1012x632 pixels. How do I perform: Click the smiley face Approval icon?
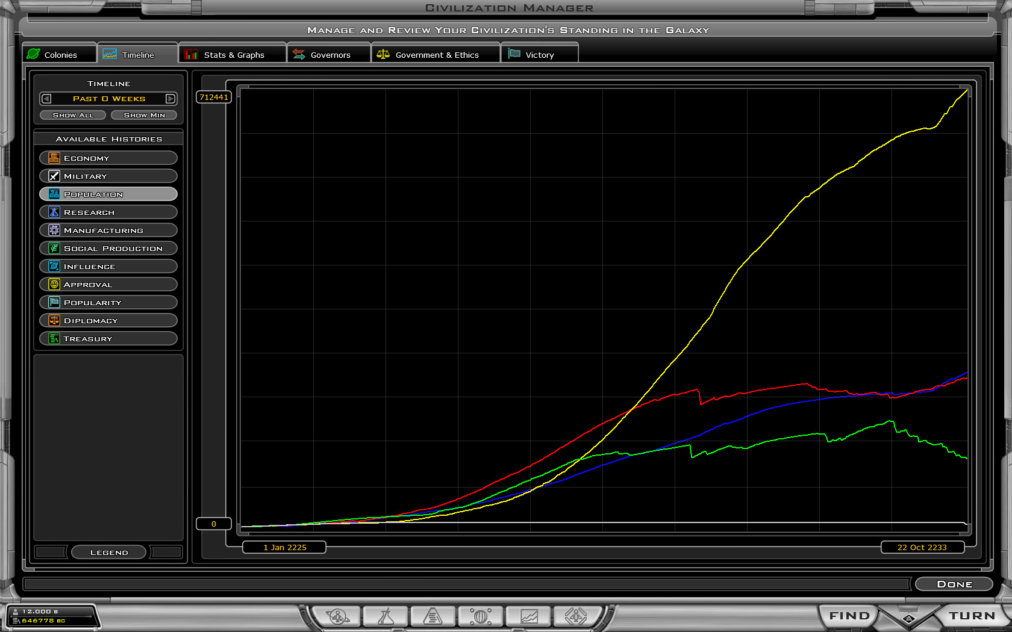(54, 284)
